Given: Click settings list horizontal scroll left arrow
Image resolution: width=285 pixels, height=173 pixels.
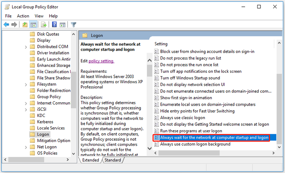Looking at the screenshot, I should (155, 153).
